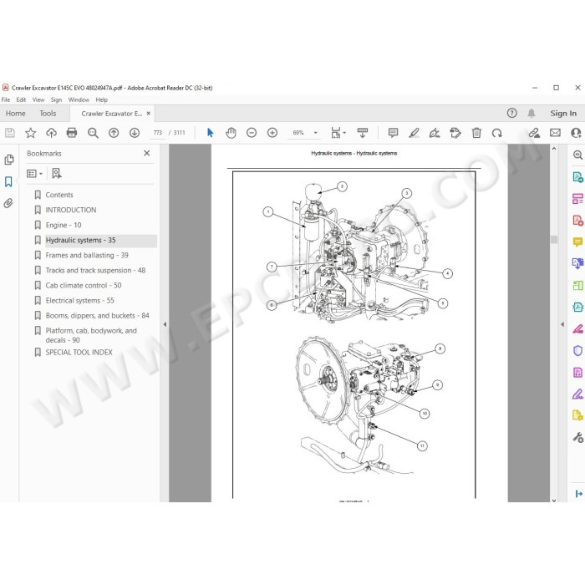Go to previous page arrow
The height and width of the screenshot is (585, 585).
click(114, 133)
